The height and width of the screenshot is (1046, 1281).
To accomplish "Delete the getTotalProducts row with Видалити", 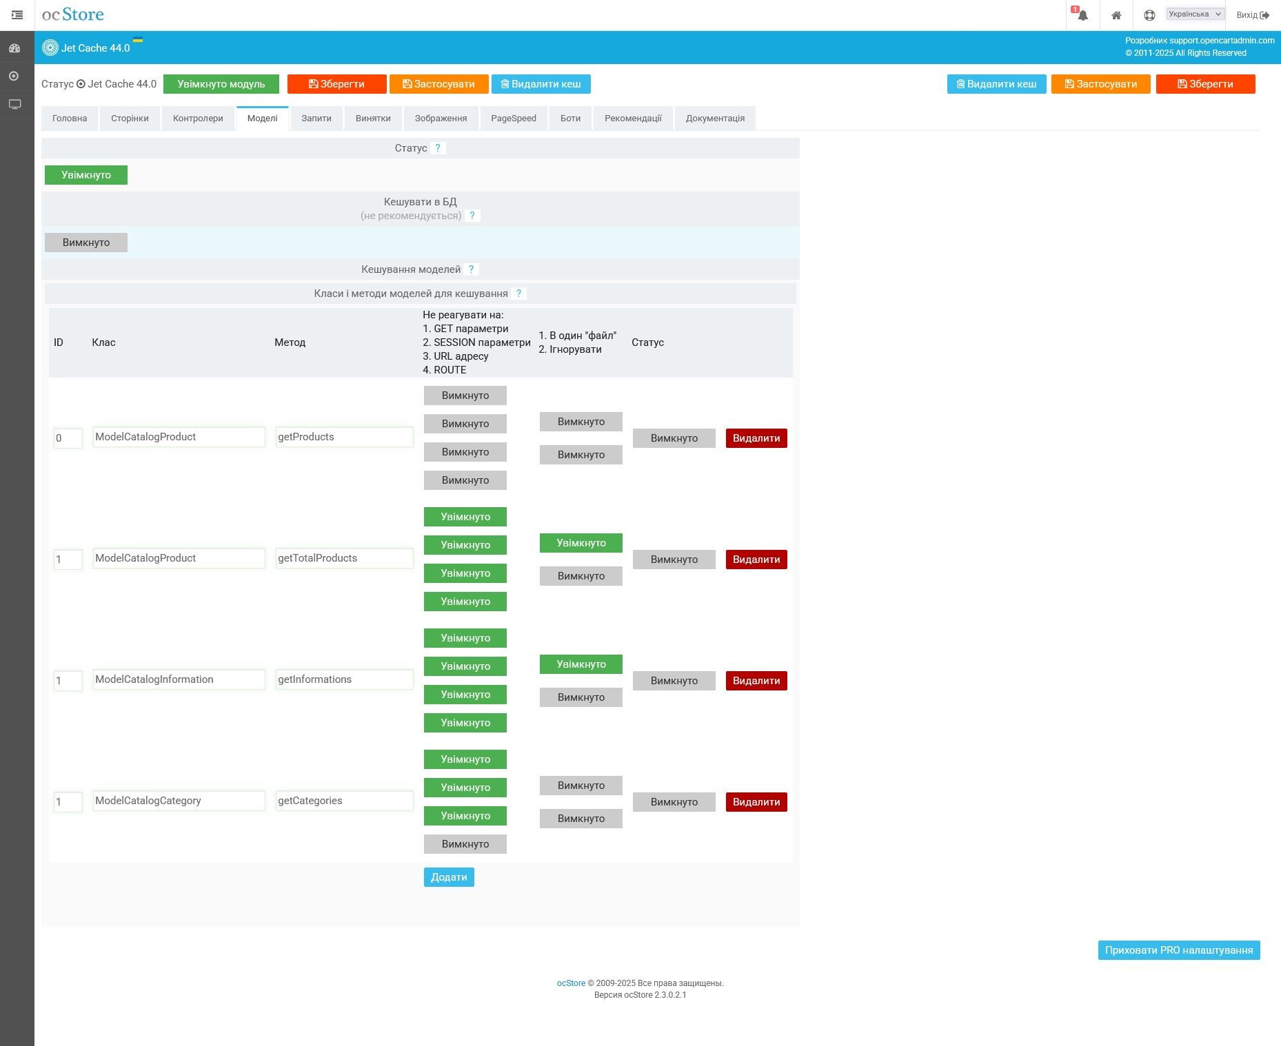I will (x=756, y=560).
